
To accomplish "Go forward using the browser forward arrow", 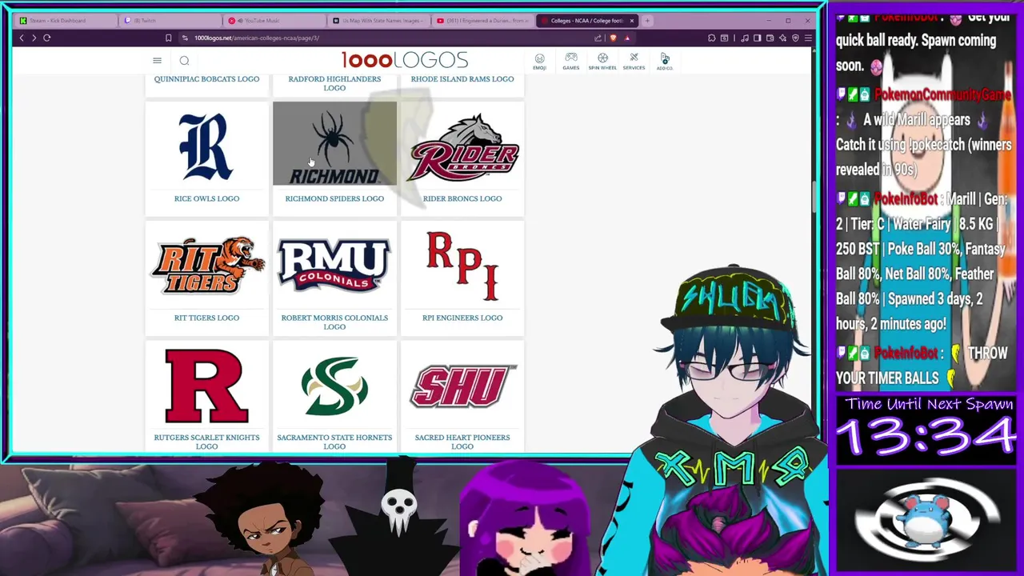I will [34, 38].
